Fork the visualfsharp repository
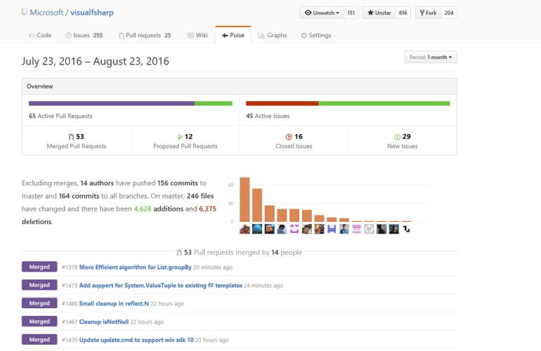This screenshot has width=541, height=351. coord(428,13)
